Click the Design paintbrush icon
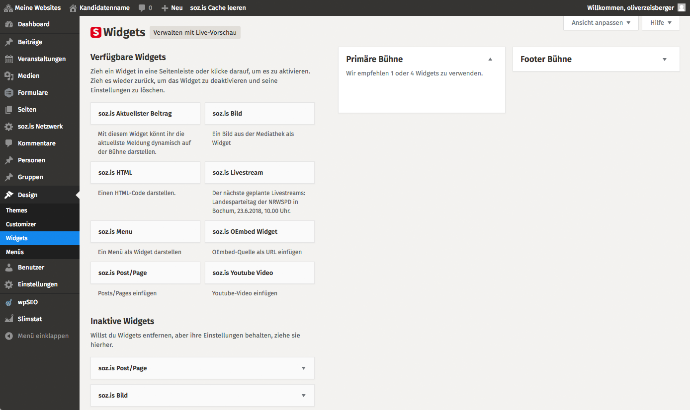This screenshot has width=690, height=410. (9, 195)
